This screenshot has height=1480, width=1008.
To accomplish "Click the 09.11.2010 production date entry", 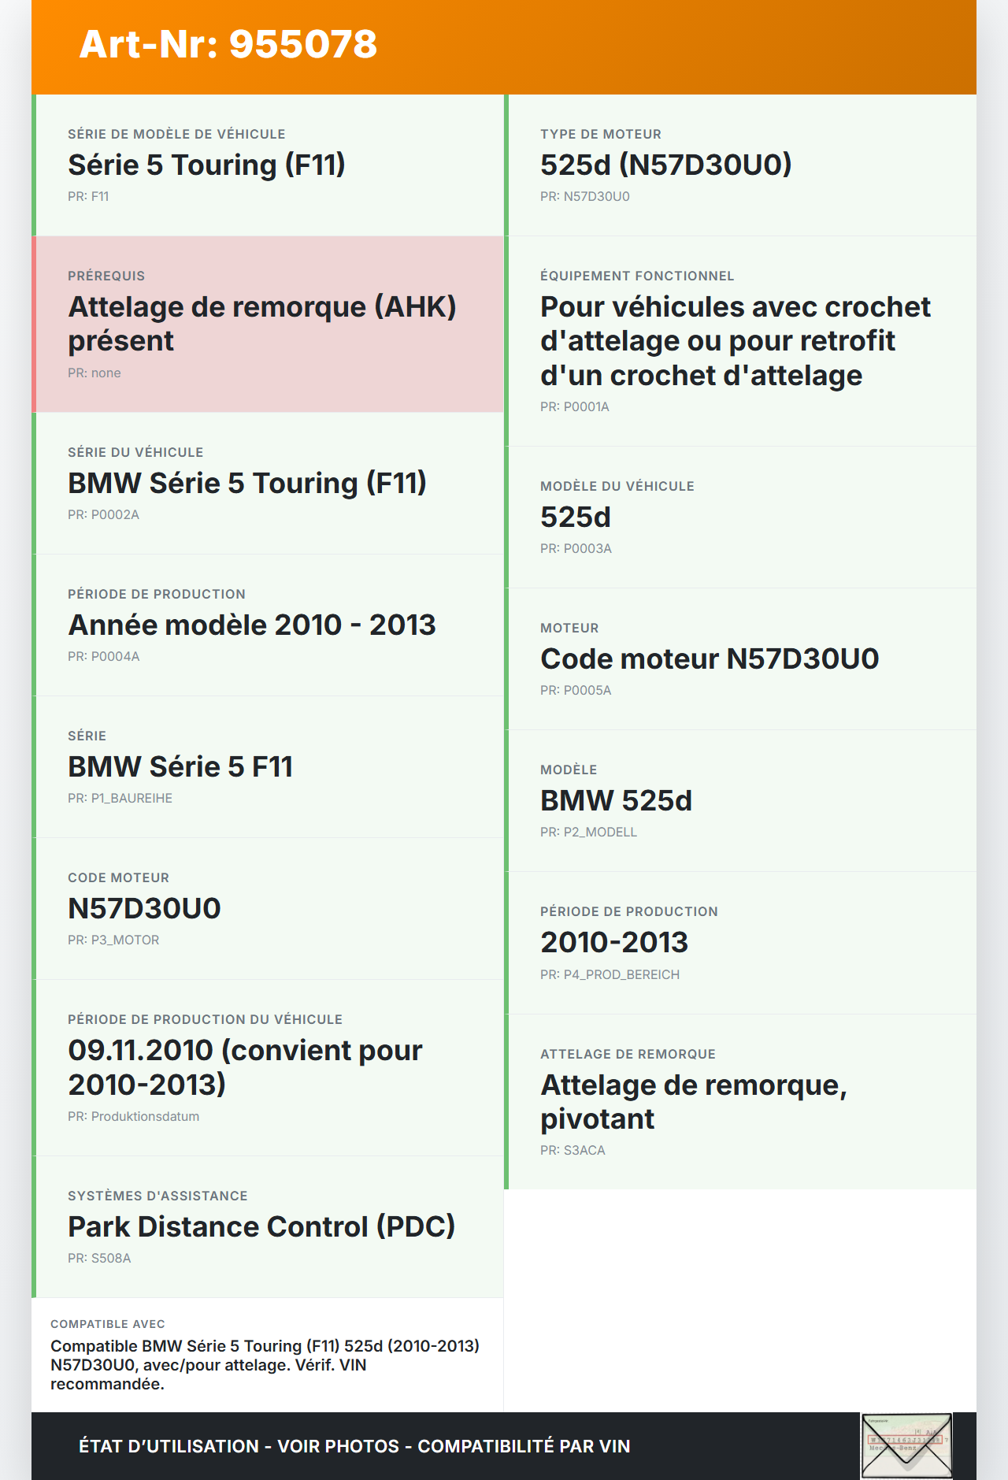I will click(268, 1067).
